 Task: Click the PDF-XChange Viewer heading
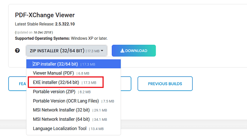point(45,15)
